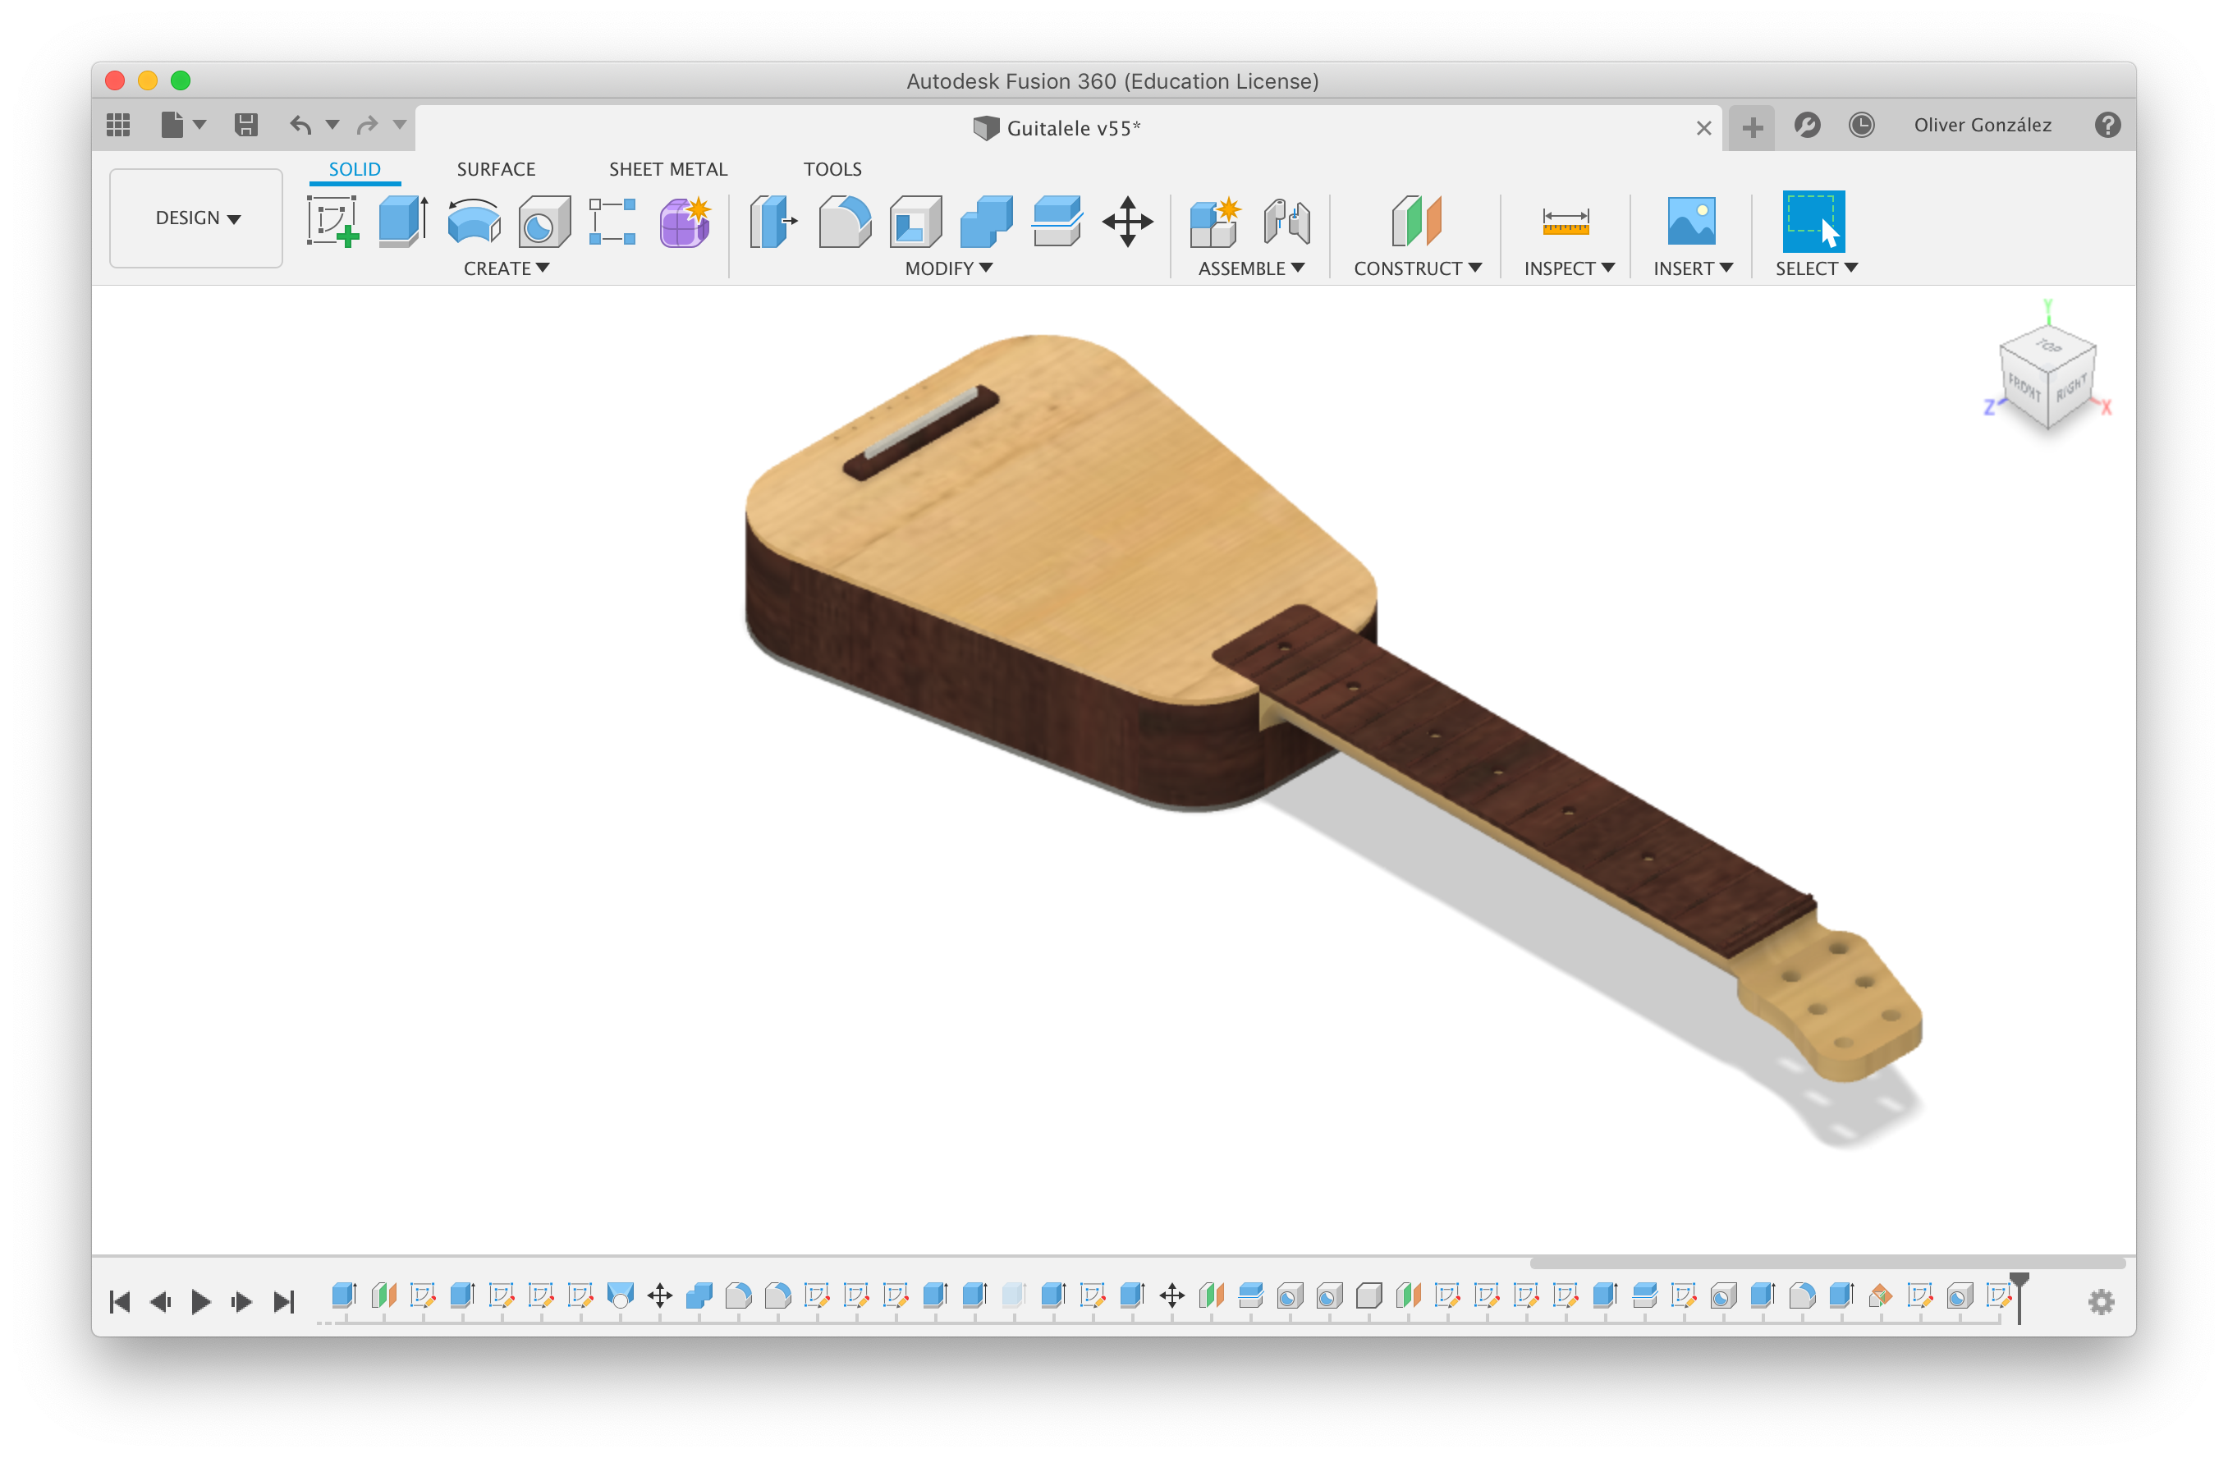Expand the CREATE dropdown menu
Image resolution: width=2228 pixels, height=1458 pixels.
(507, 268)
